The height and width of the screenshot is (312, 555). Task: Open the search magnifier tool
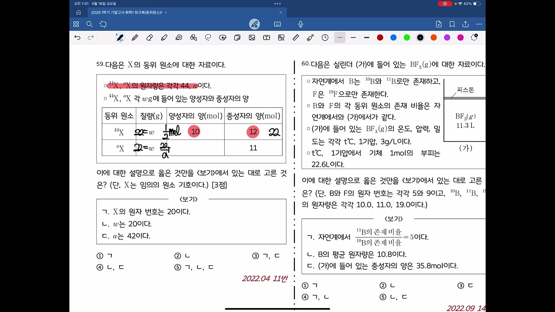click(x=89, y=24)
